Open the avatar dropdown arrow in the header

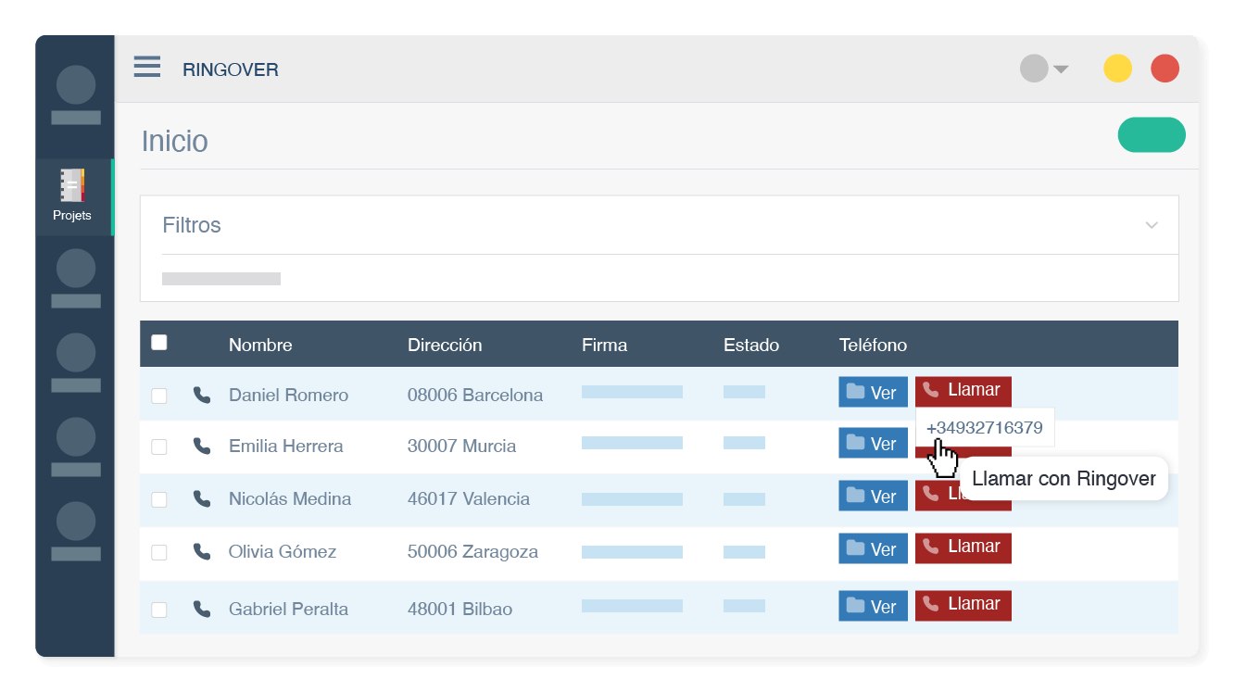(x=1061, y=68)
